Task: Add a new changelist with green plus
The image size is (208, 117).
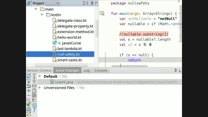Action: [x=29, y=91]
